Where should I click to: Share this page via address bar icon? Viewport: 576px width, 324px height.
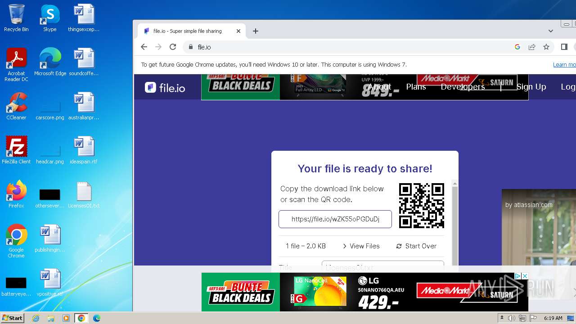pos(532,47)
